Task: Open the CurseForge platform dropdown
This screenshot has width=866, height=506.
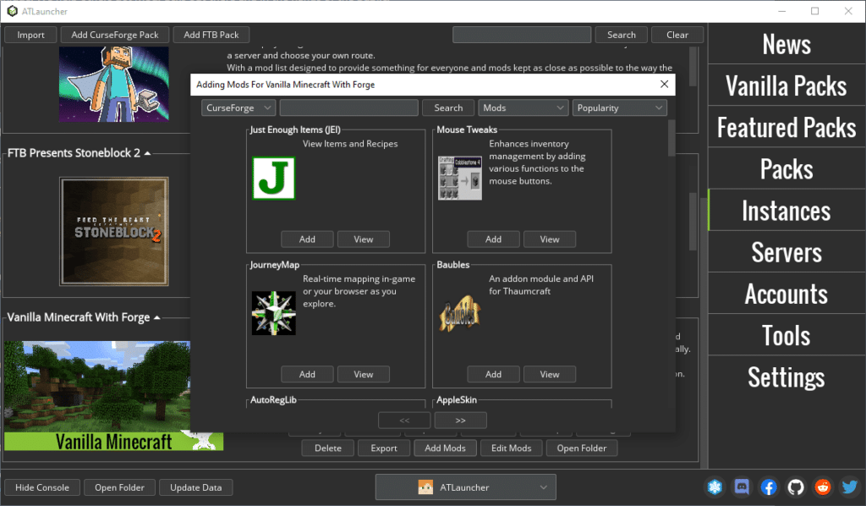Action: coord(236,107)
